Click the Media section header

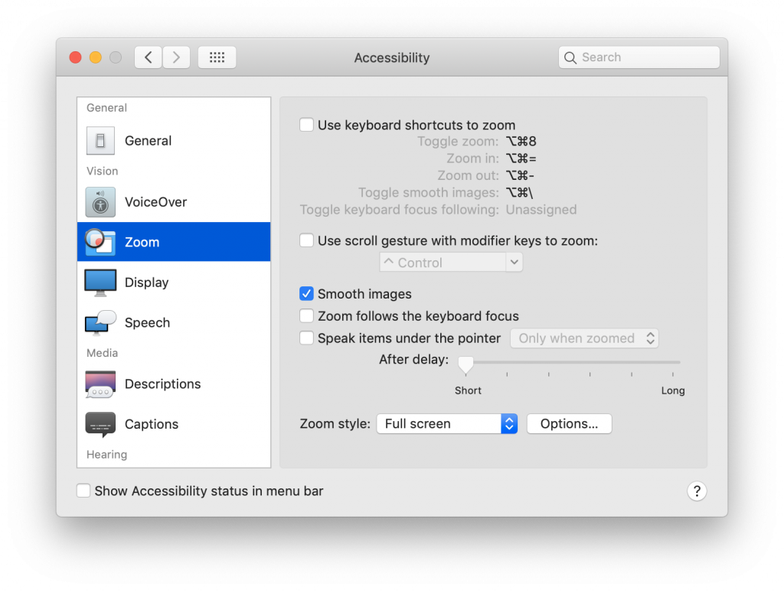tap(102, 353)
